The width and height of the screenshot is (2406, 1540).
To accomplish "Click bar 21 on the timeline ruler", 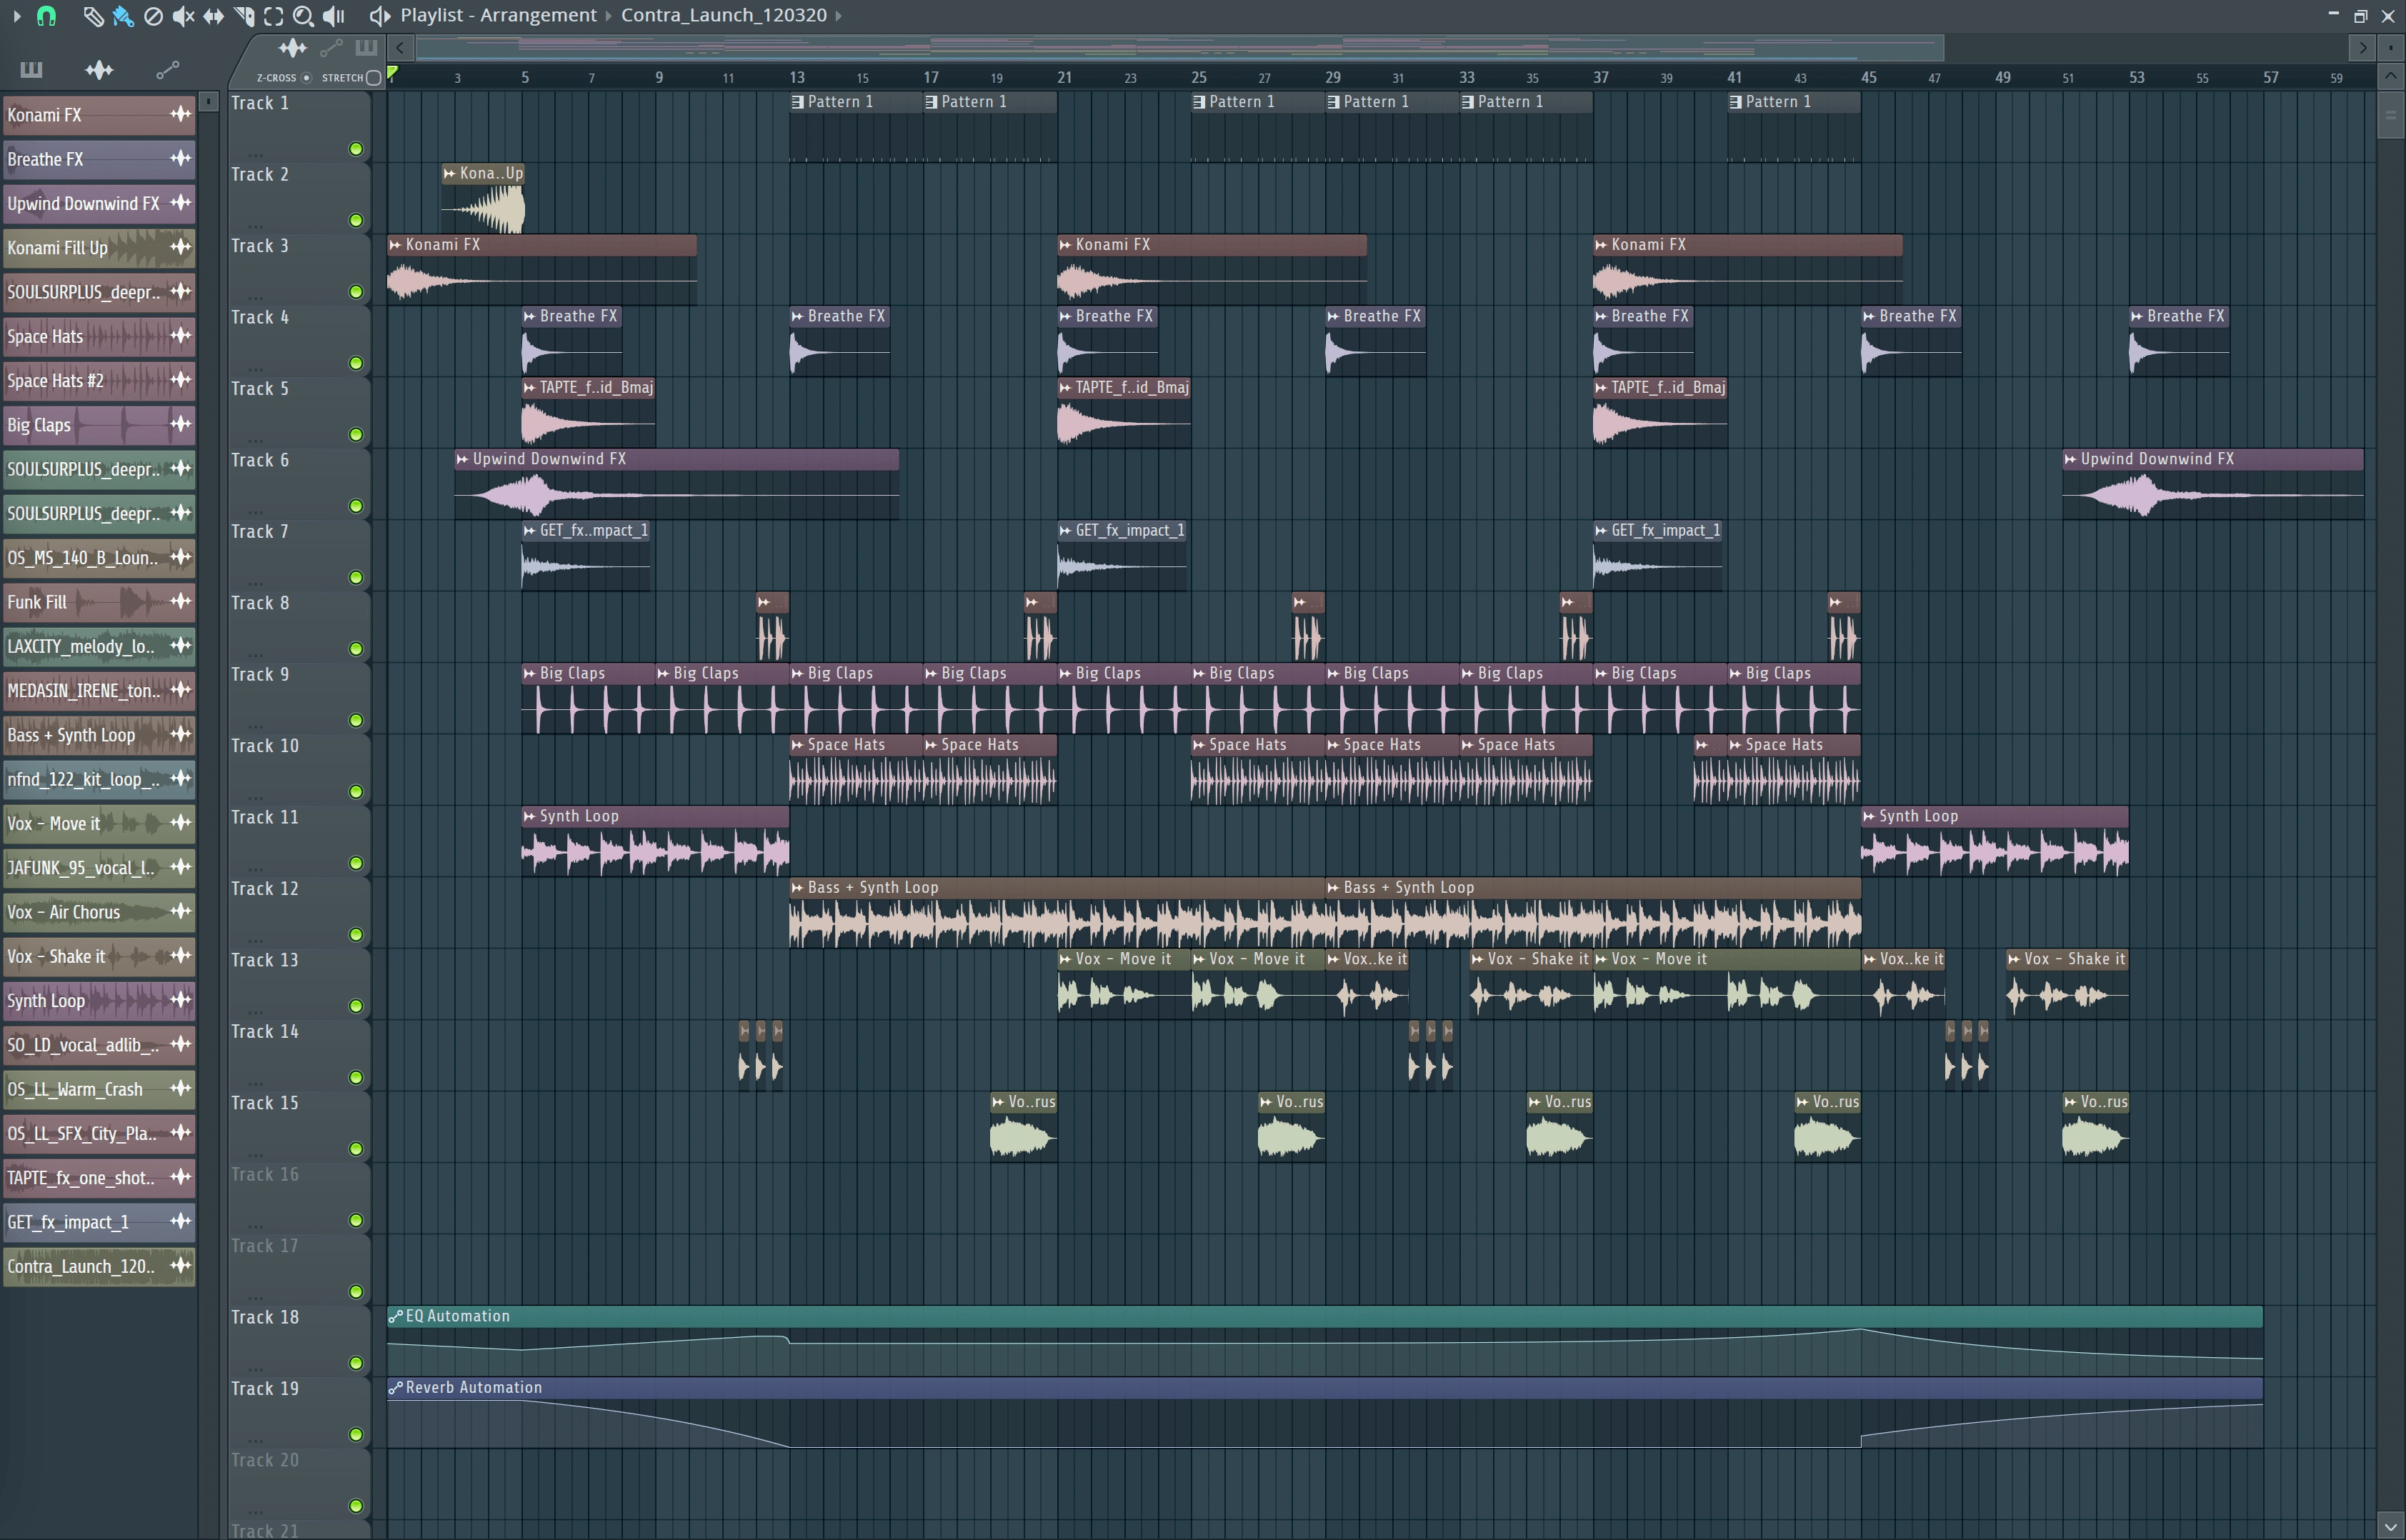I will (1065, 77).
